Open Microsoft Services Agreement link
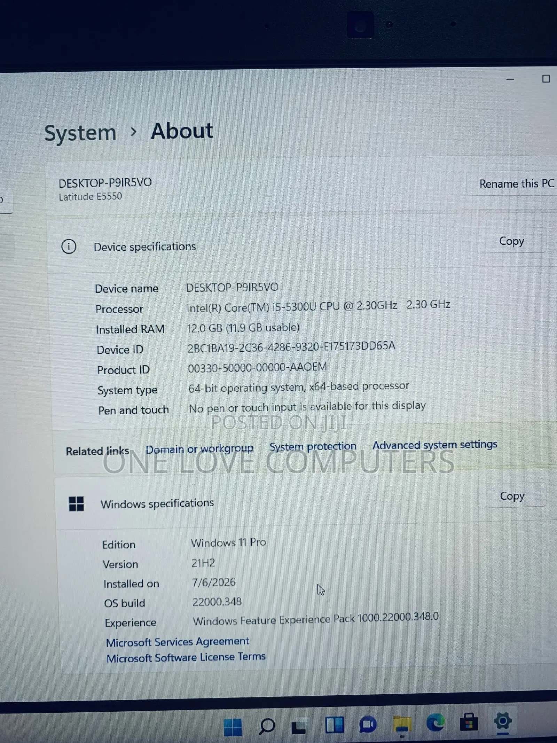 [x=178, y=641]
